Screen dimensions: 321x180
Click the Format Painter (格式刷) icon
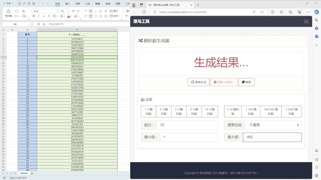tap(9, 12)
